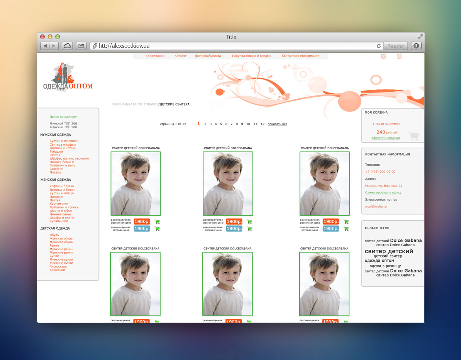The image size is (461, 360).
Task: Go to pagination page 2
Action: [205, 124]
